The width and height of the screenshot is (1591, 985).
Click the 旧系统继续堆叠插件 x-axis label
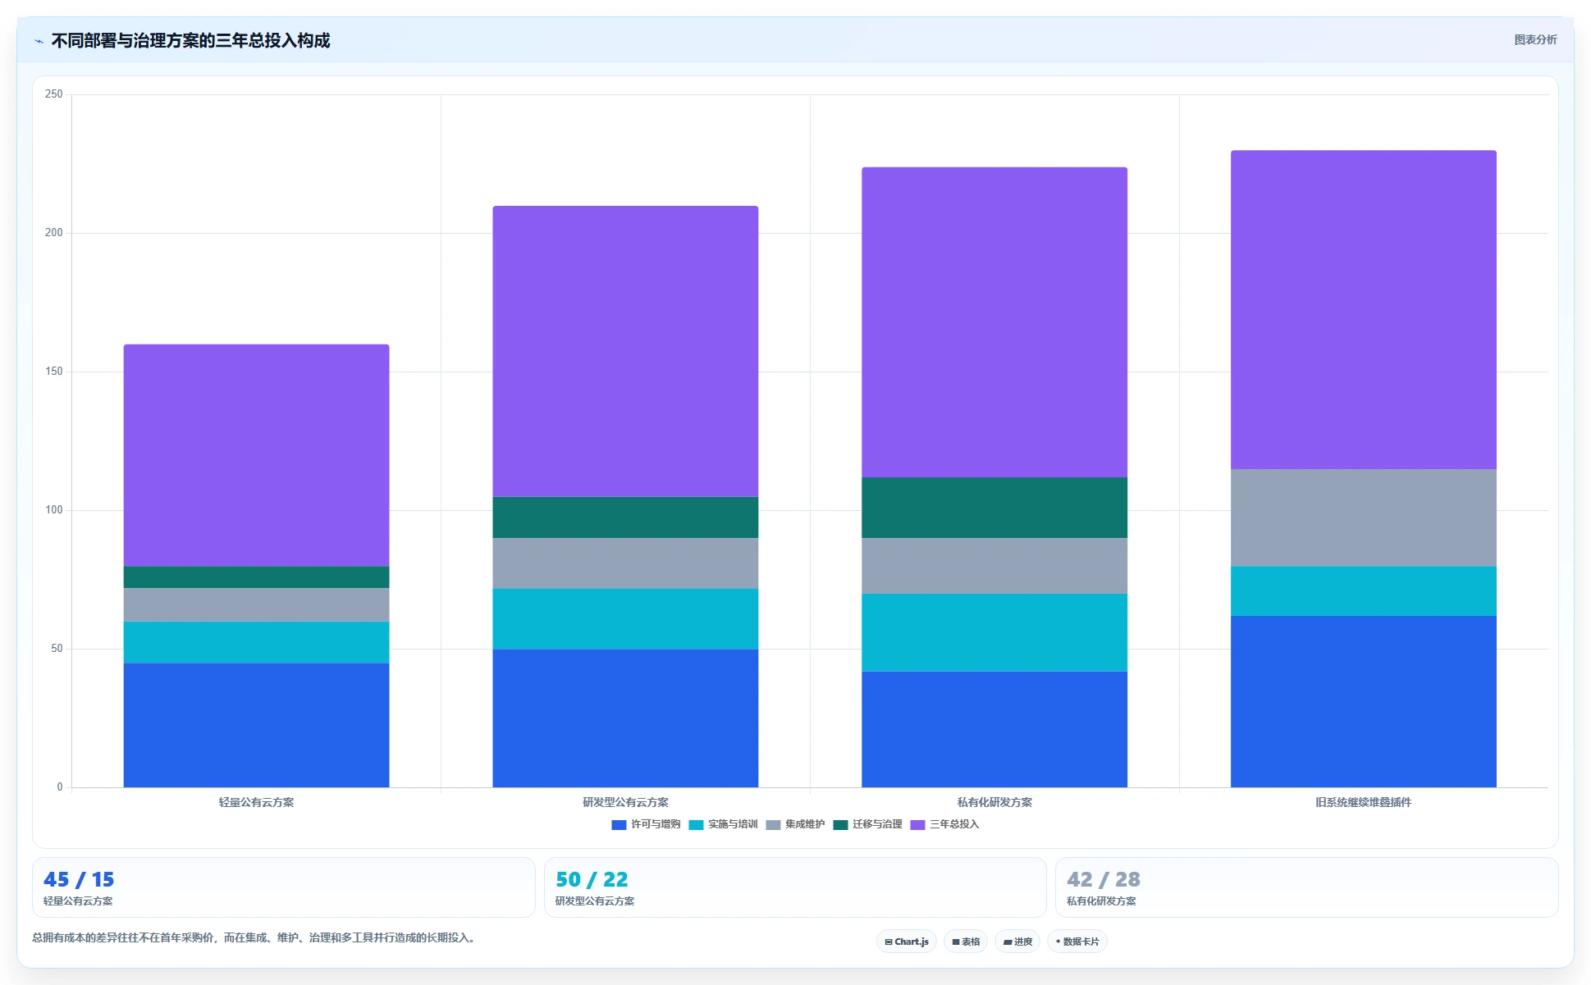point(1364,802)
